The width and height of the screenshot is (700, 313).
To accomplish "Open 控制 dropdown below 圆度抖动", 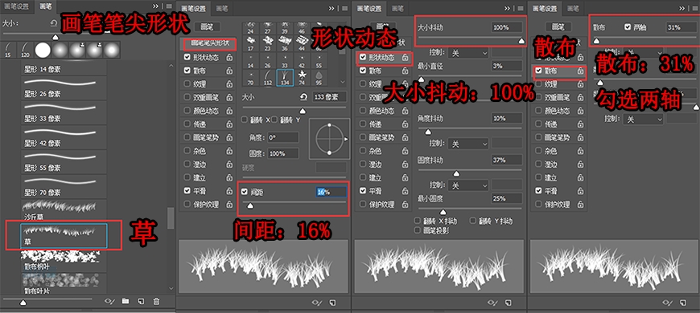I will (467, 185).
